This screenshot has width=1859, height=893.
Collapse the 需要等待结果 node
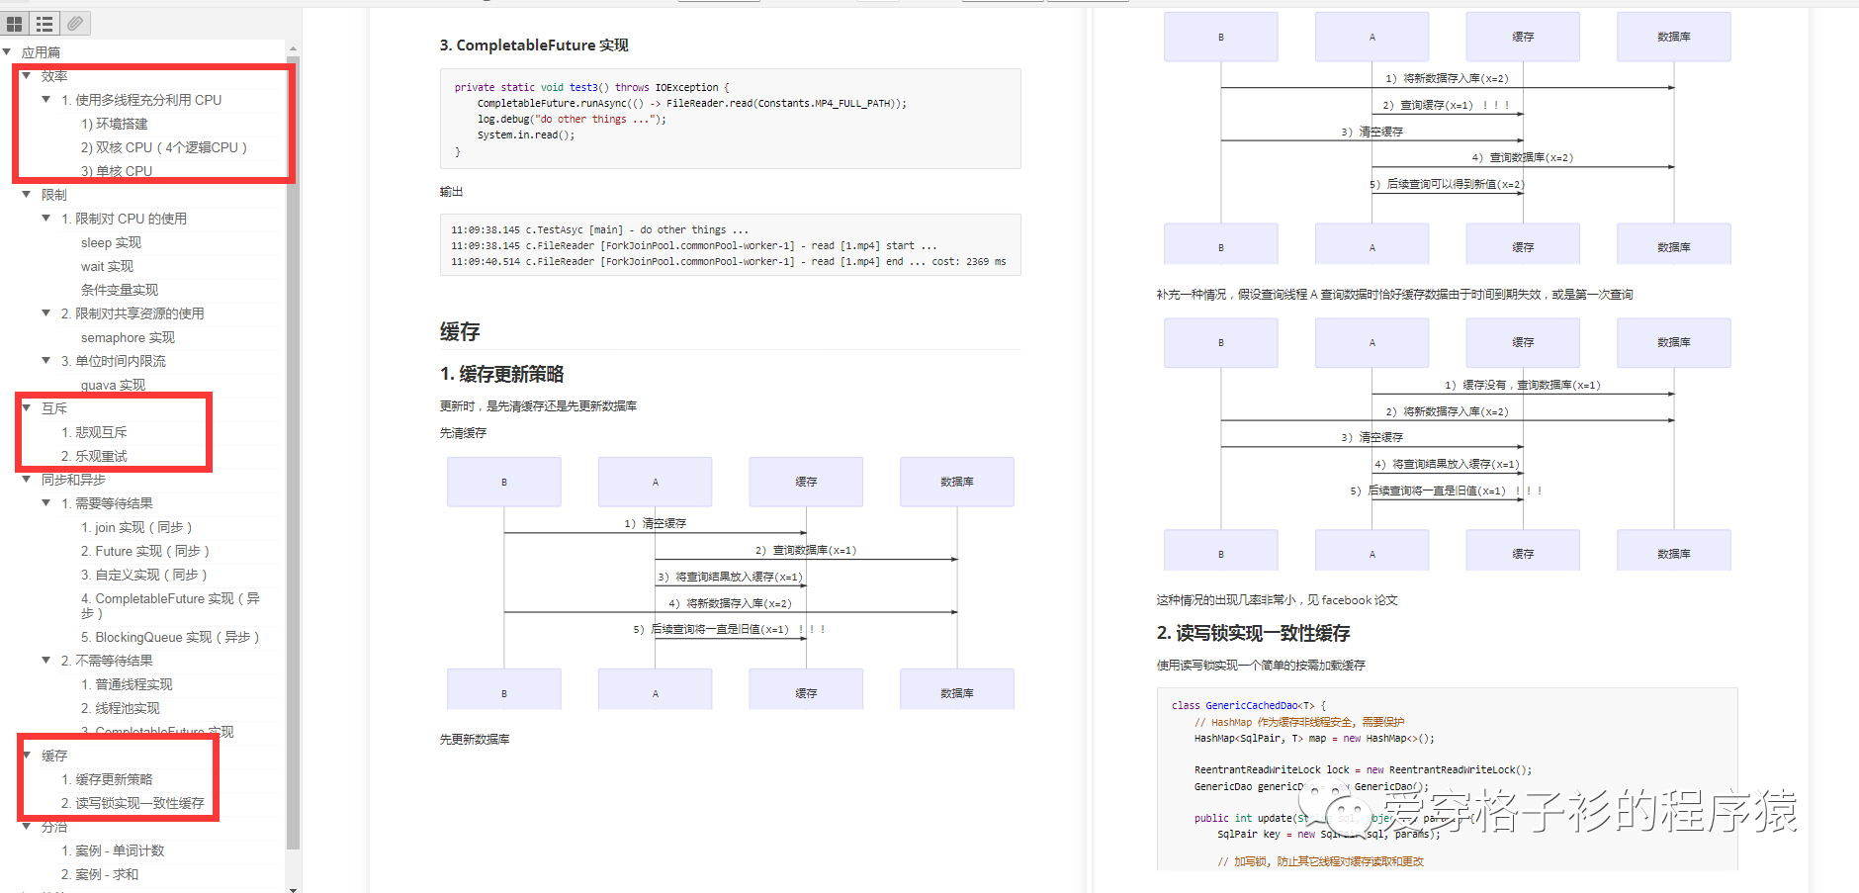46,502
